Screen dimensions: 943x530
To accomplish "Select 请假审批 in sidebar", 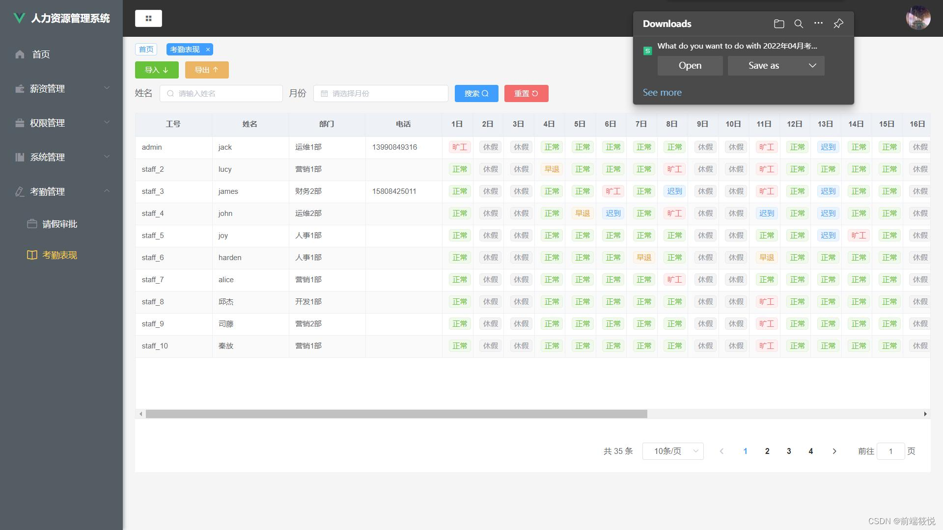I will point(59,224).
